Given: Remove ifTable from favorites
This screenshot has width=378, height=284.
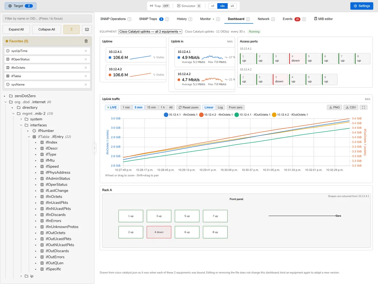Looking at the screenshot, I should pyautogui.click(x=86, y=76).
